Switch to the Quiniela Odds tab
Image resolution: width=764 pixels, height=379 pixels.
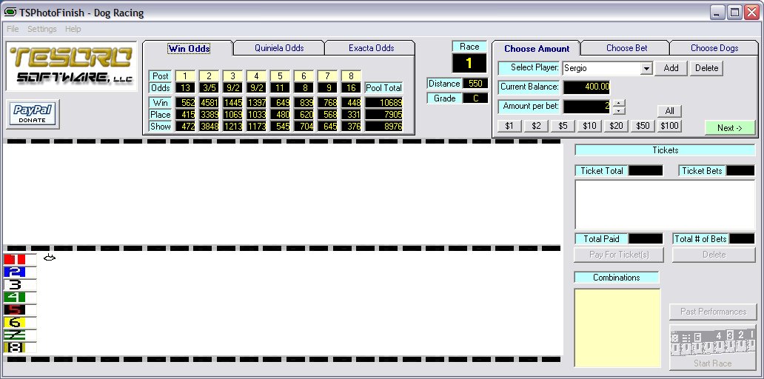[x=279, y=48]
